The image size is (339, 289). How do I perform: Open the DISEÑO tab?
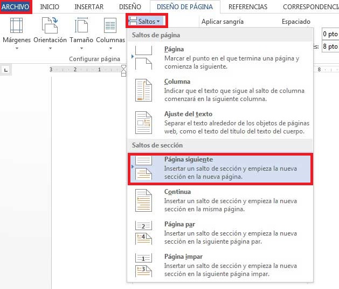[x=130, y=6]
